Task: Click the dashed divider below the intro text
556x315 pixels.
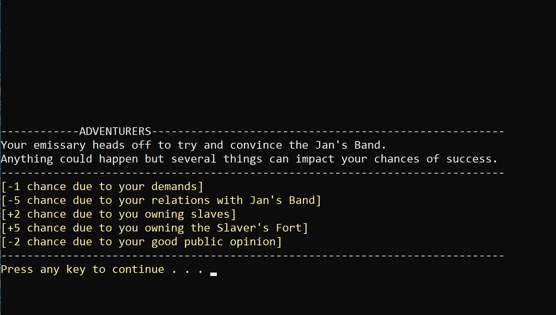Action: tap(253, 173)
